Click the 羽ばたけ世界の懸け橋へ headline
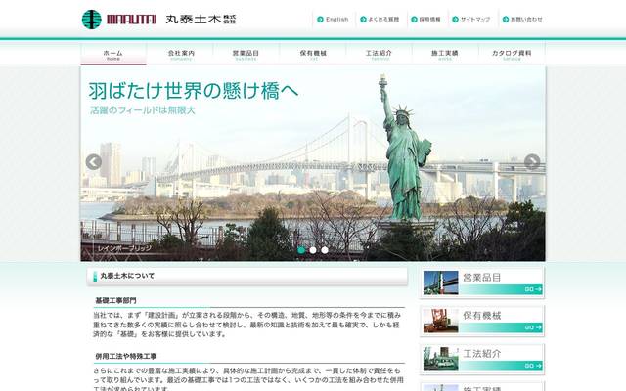The image size is (626, 391). click(x=194, y=91)
